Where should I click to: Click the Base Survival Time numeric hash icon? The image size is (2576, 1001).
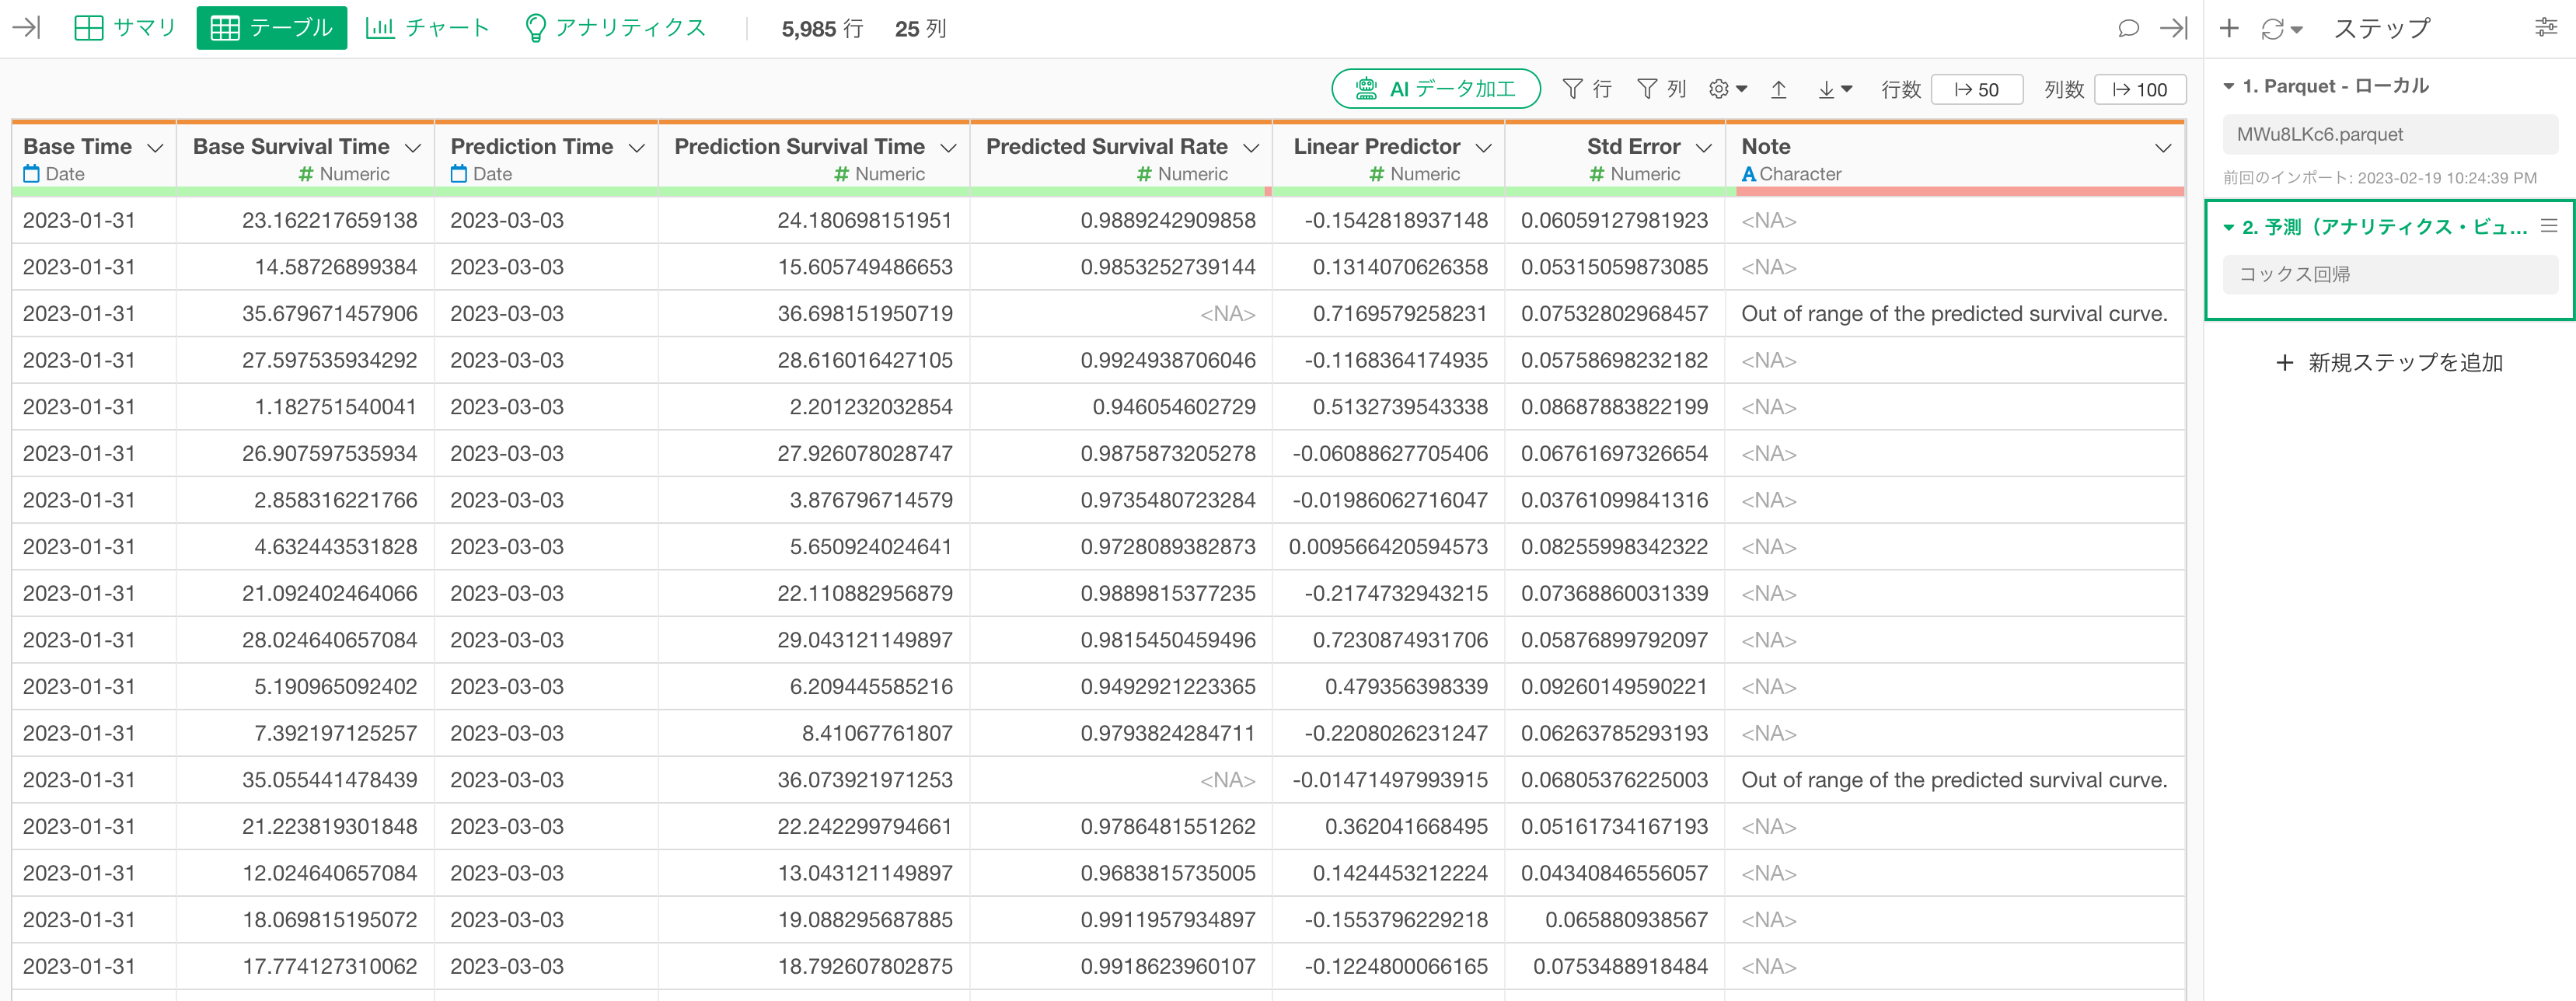click(x=306, y=174)
